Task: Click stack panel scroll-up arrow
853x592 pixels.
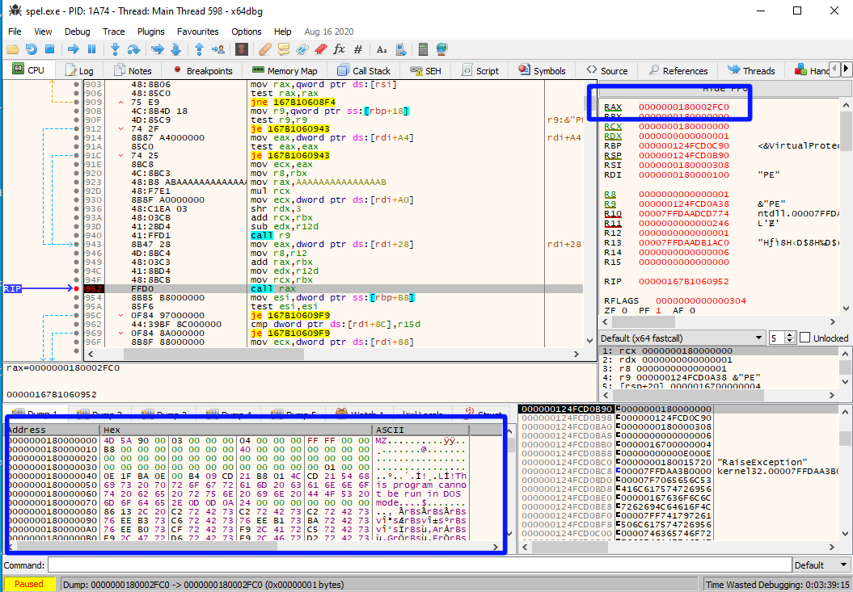Action: [846, 412]
